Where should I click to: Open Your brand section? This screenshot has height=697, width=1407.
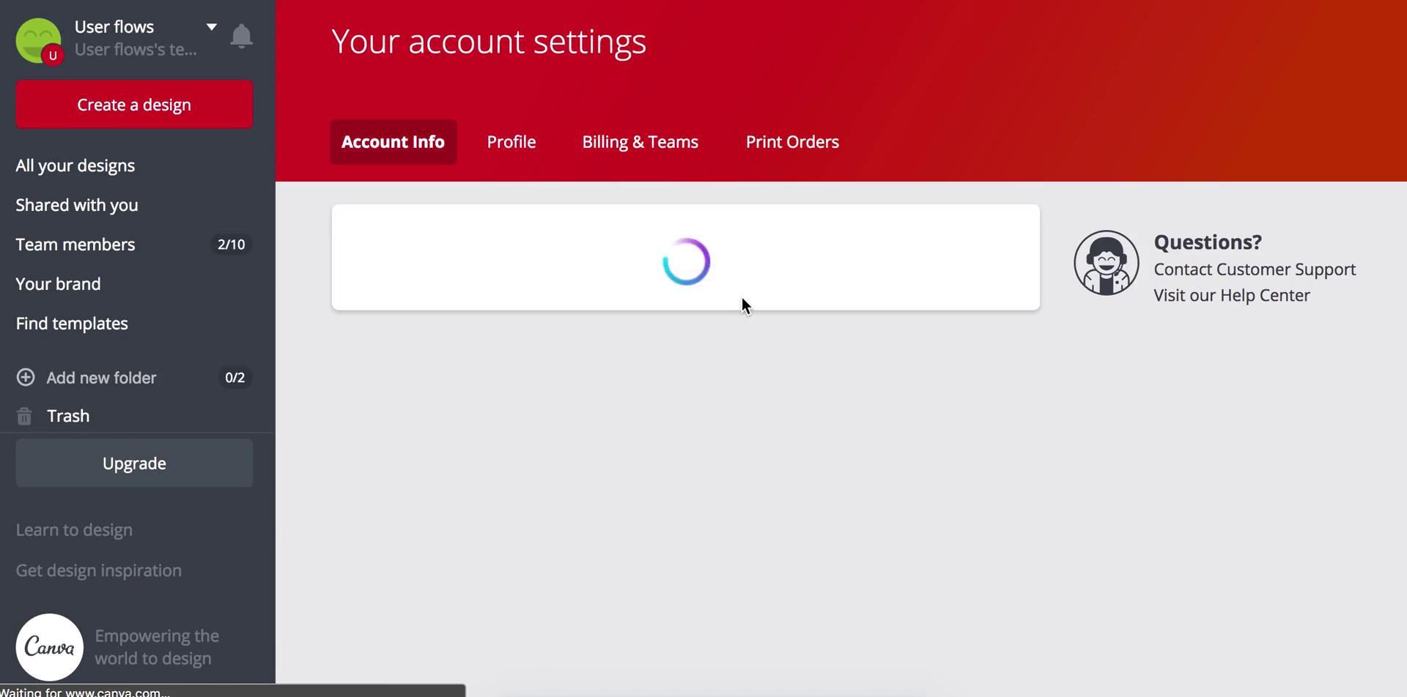[58, 284]
